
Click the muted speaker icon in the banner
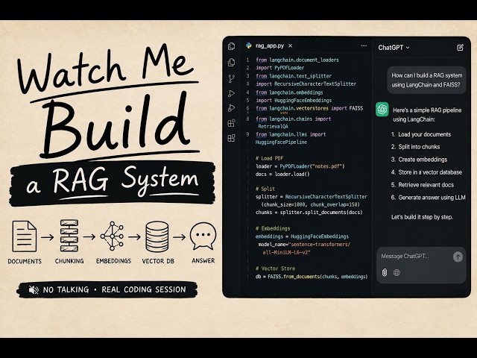click(34, 290)
